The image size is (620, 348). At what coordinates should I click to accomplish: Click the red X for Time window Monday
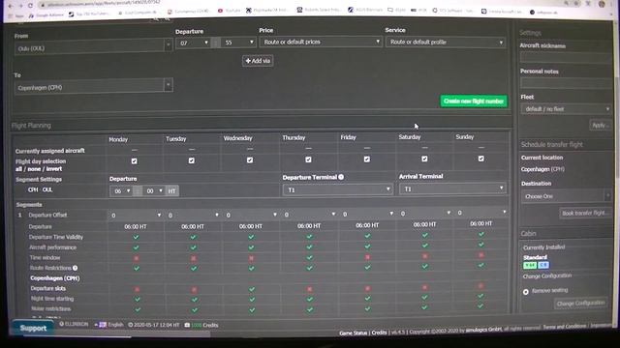click(x=136, y=258)
